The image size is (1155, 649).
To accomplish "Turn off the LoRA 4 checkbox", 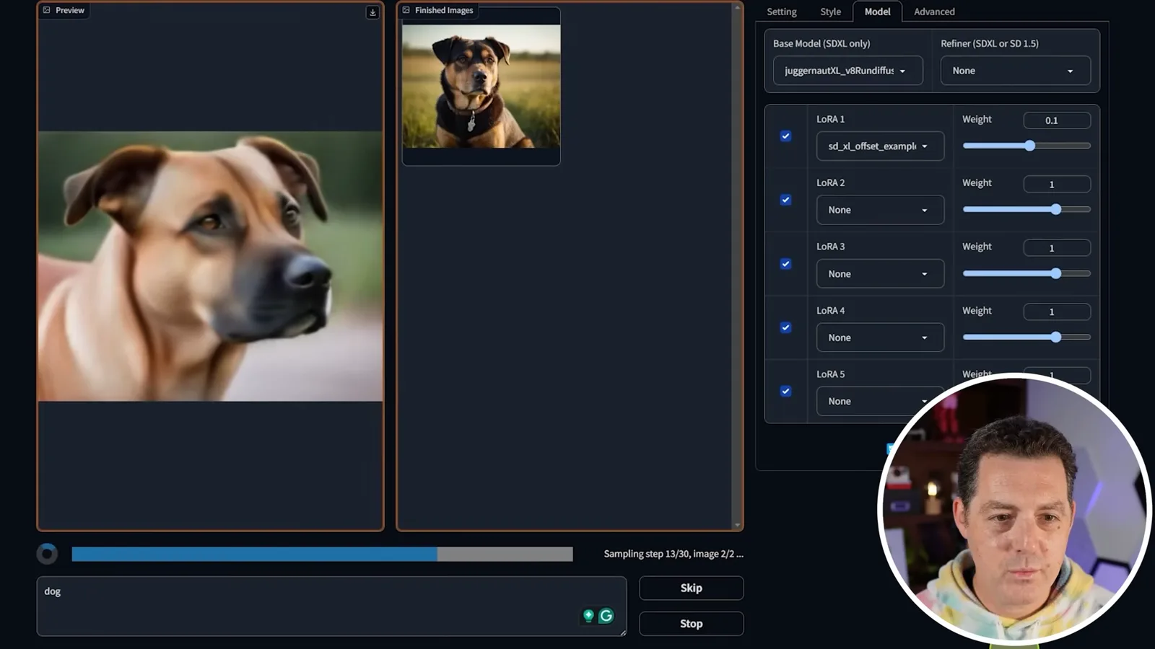I will 785,327.
